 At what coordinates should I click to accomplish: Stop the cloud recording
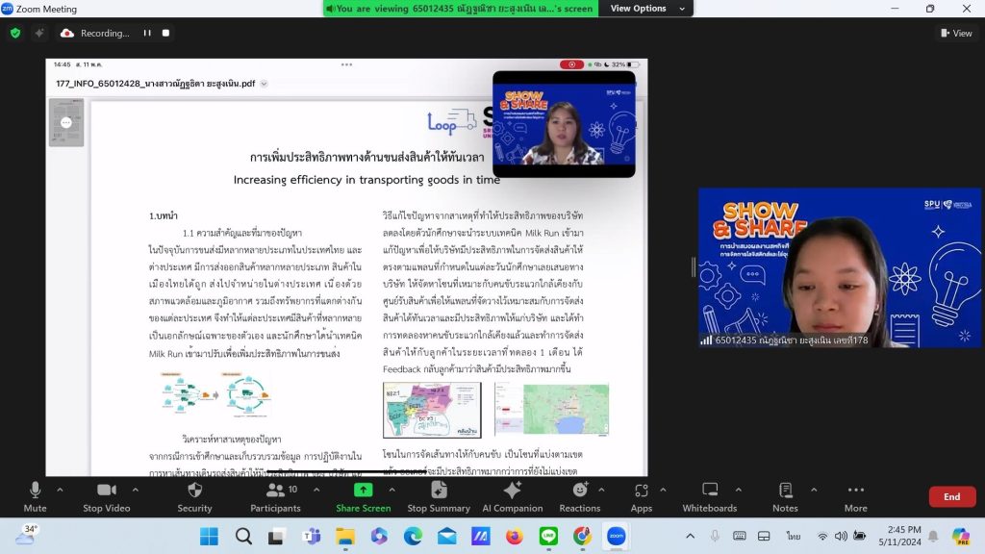point(165,33)
